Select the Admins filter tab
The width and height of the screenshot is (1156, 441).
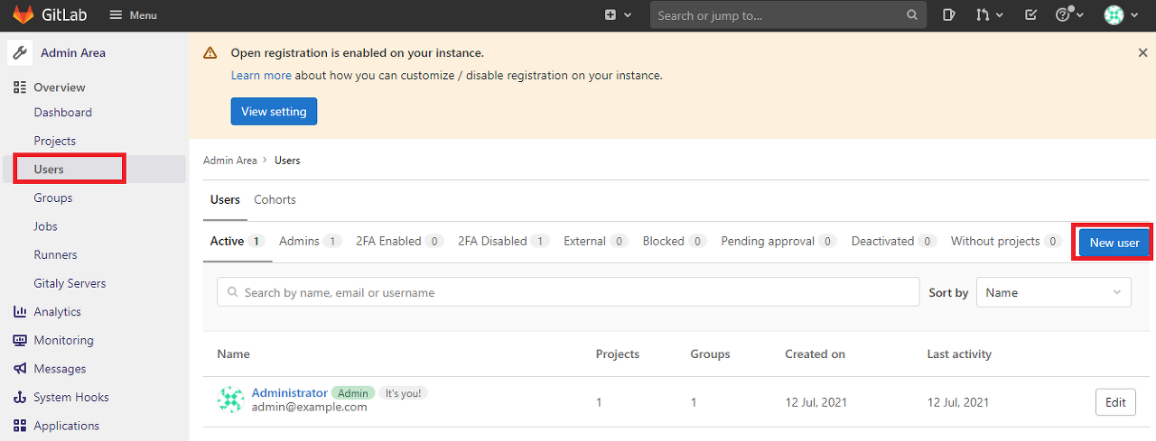coord(310,242)
